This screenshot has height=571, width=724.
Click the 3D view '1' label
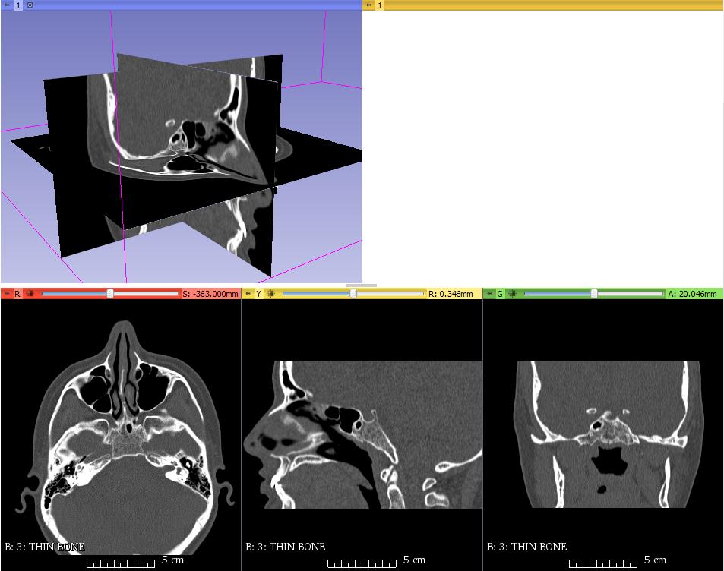click(18, 5)
